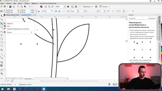Open the Вид menu
The width and height of the screenshot is (162, 91).
coord(15,3)
